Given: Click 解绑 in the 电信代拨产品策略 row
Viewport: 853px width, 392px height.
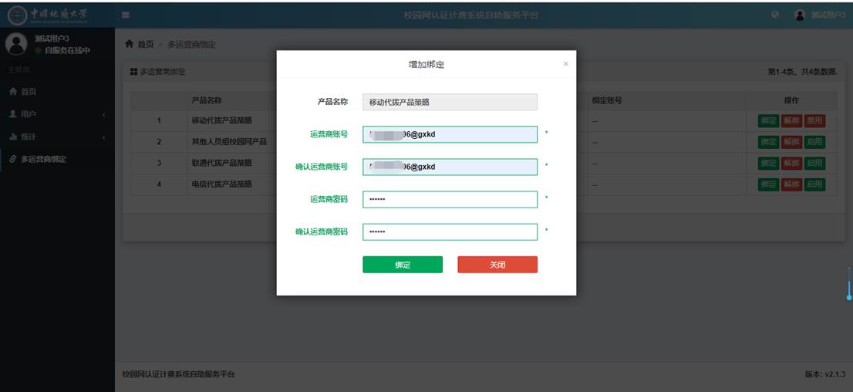Looking at the screenshot, I should click(791, 184).
